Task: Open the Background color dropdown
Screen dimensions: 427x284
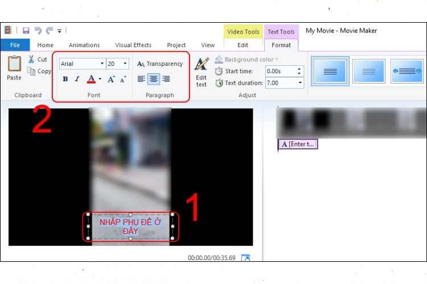Action: pyautogui.click(x=247, y=59)
